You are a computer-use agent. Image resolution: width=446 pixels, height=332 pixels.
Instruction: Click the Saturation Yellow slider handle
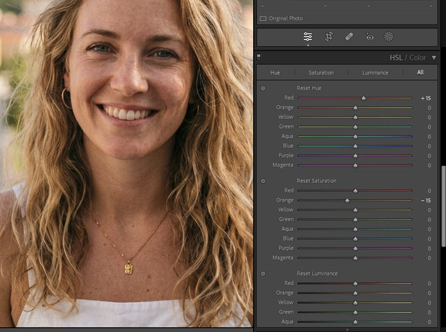(x=355, y=210)
